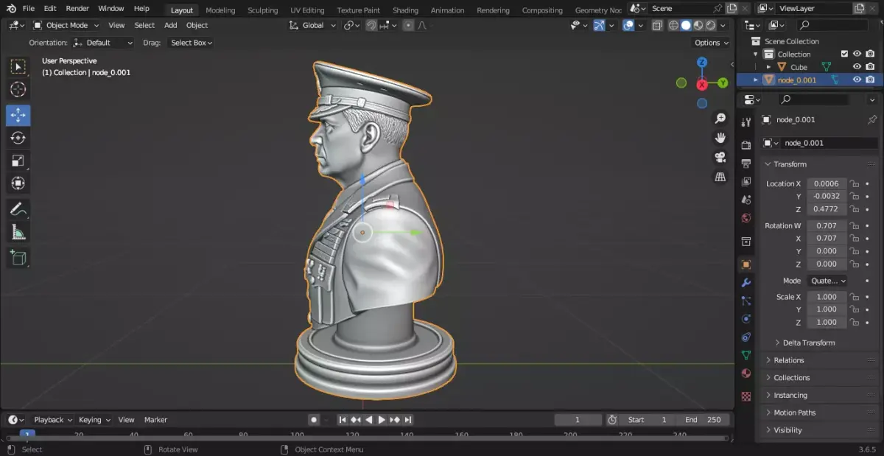Viewport: 884px width, 456px height.
Task: Activate the Transform tool
Action: click(18, 183)
